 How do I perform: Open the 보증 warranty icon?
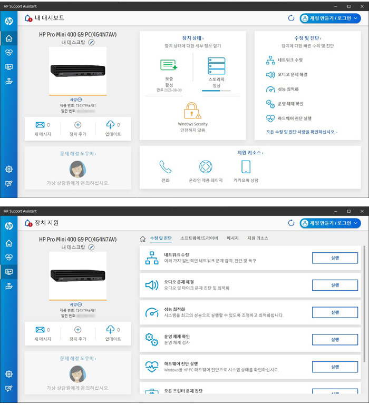[x=169, y=65]
